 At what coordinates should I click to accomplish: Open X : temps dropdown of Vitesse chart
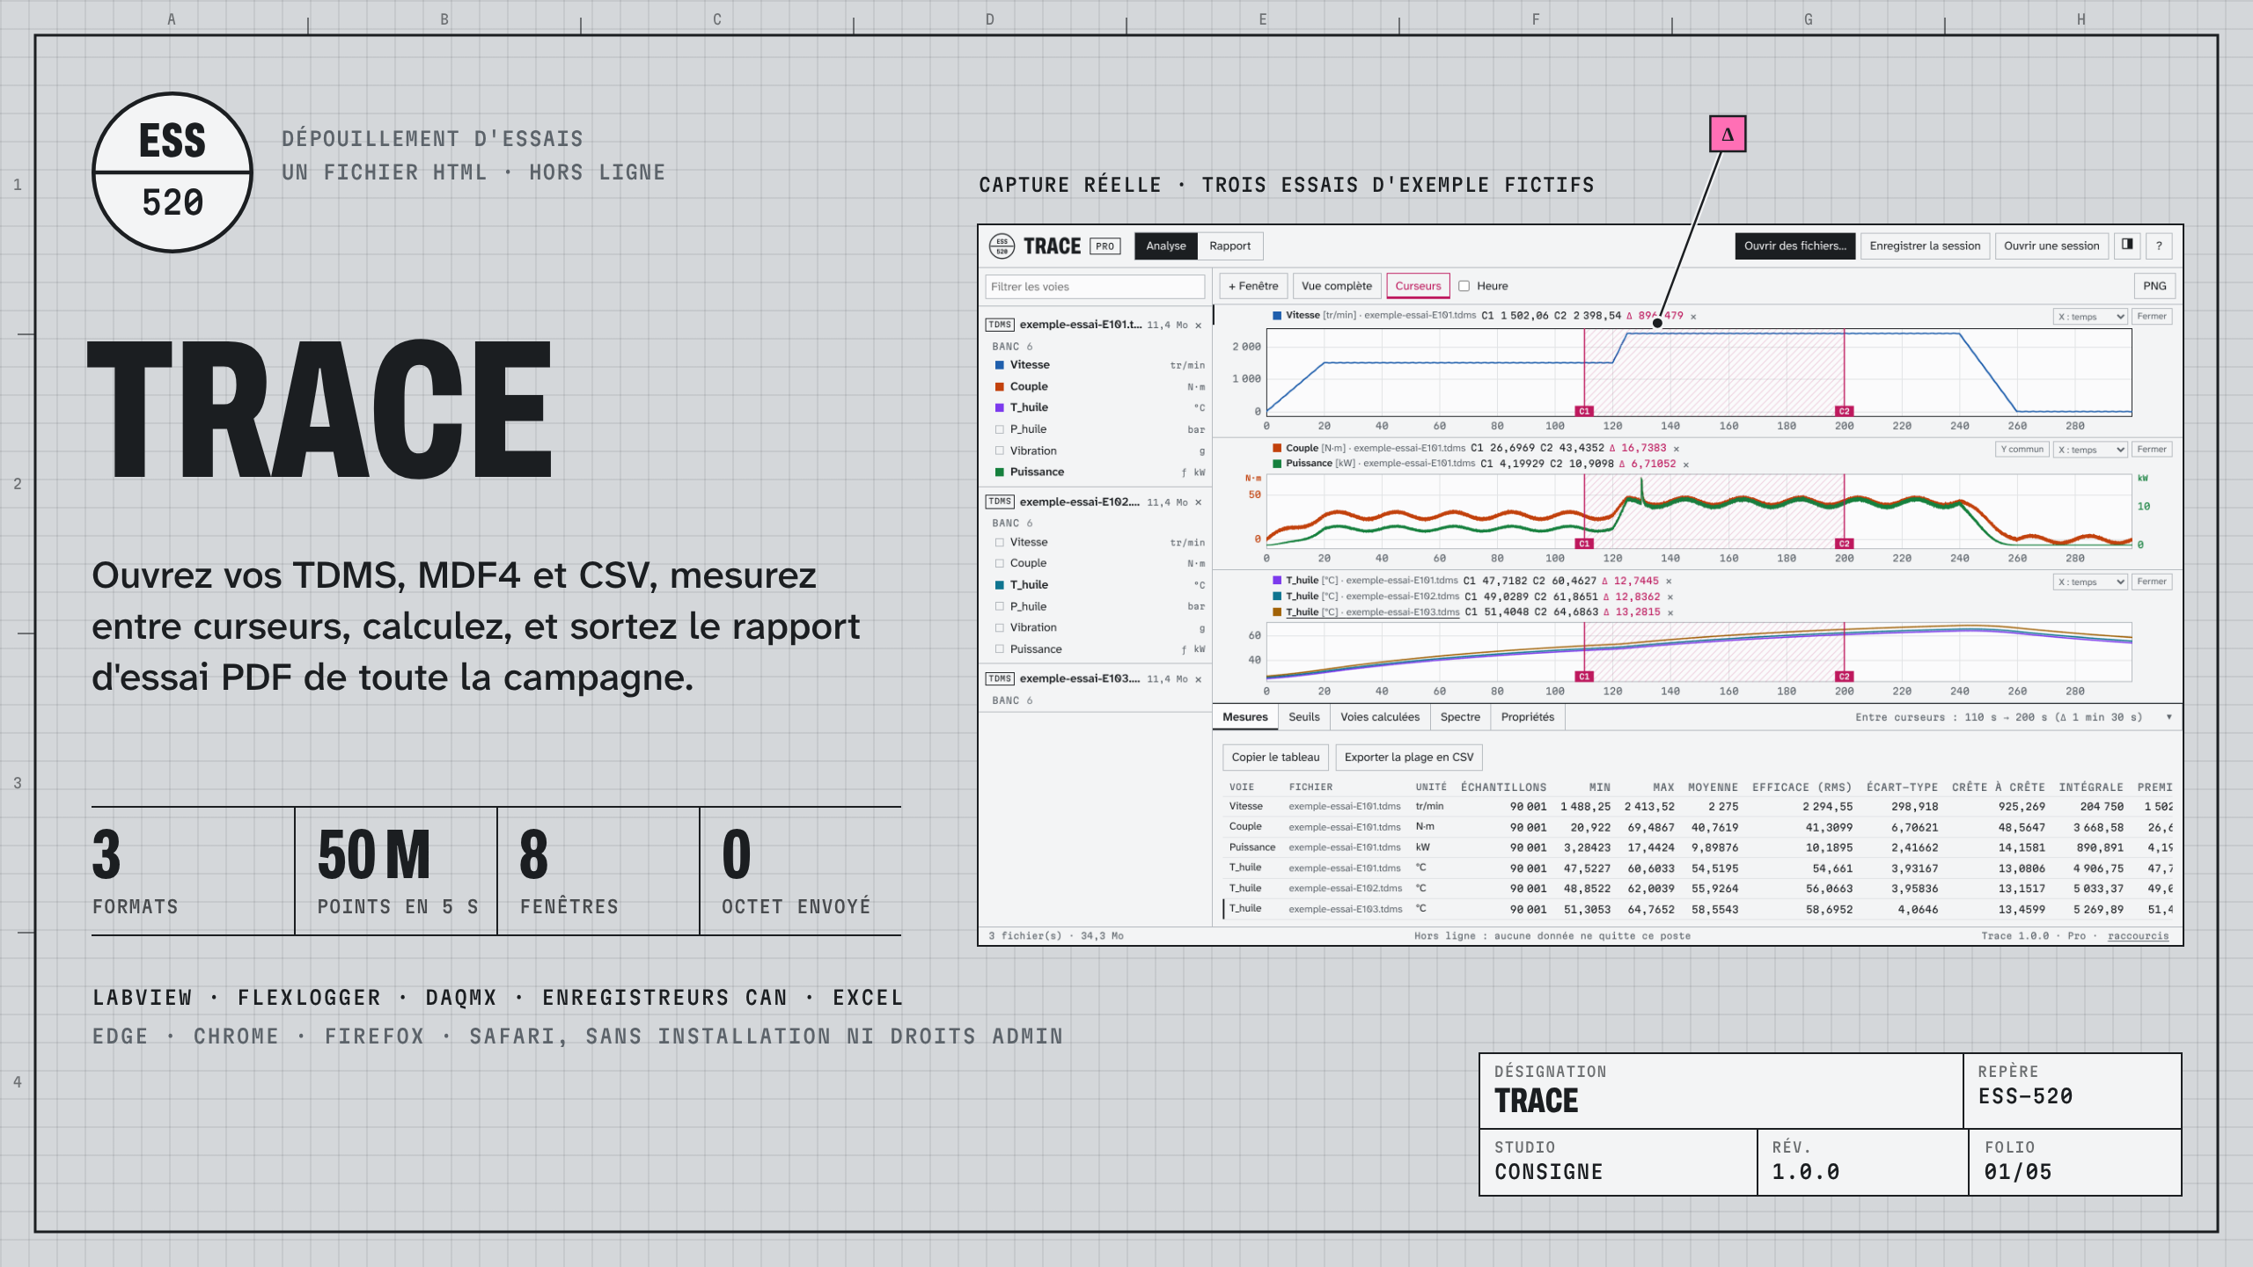[x=2090, y=317]
